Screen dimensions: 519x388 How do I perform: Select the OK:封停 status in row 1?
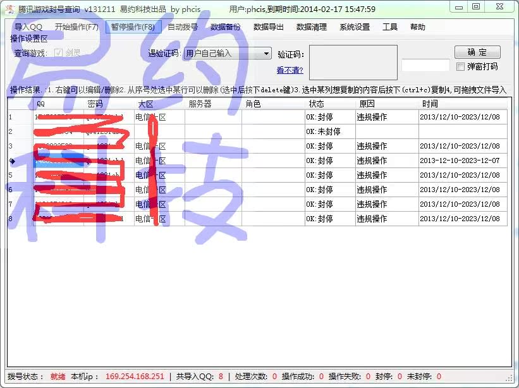tap(330, 117)
